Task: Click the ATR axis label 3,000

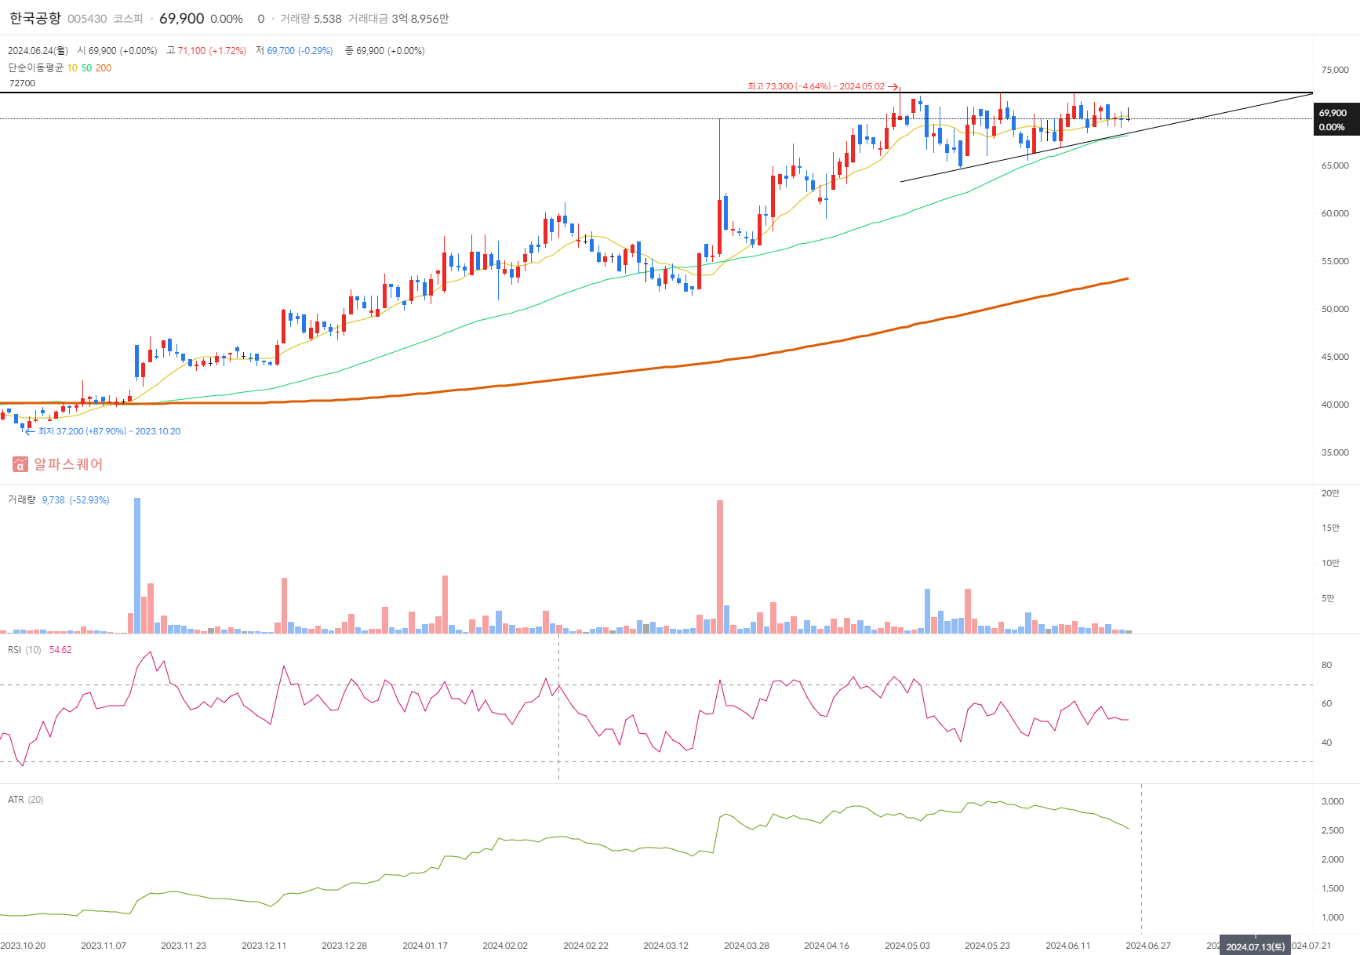Action: [x=1333, y=801]
